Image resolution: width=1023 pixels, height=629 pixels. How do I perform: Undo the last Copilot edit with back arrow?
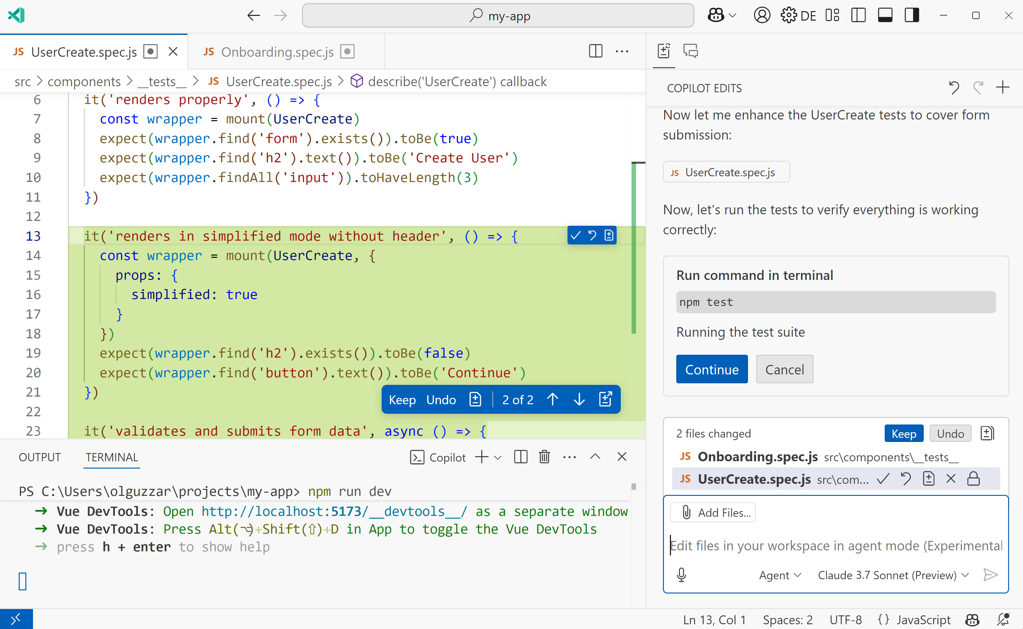[x=954, y=88]
